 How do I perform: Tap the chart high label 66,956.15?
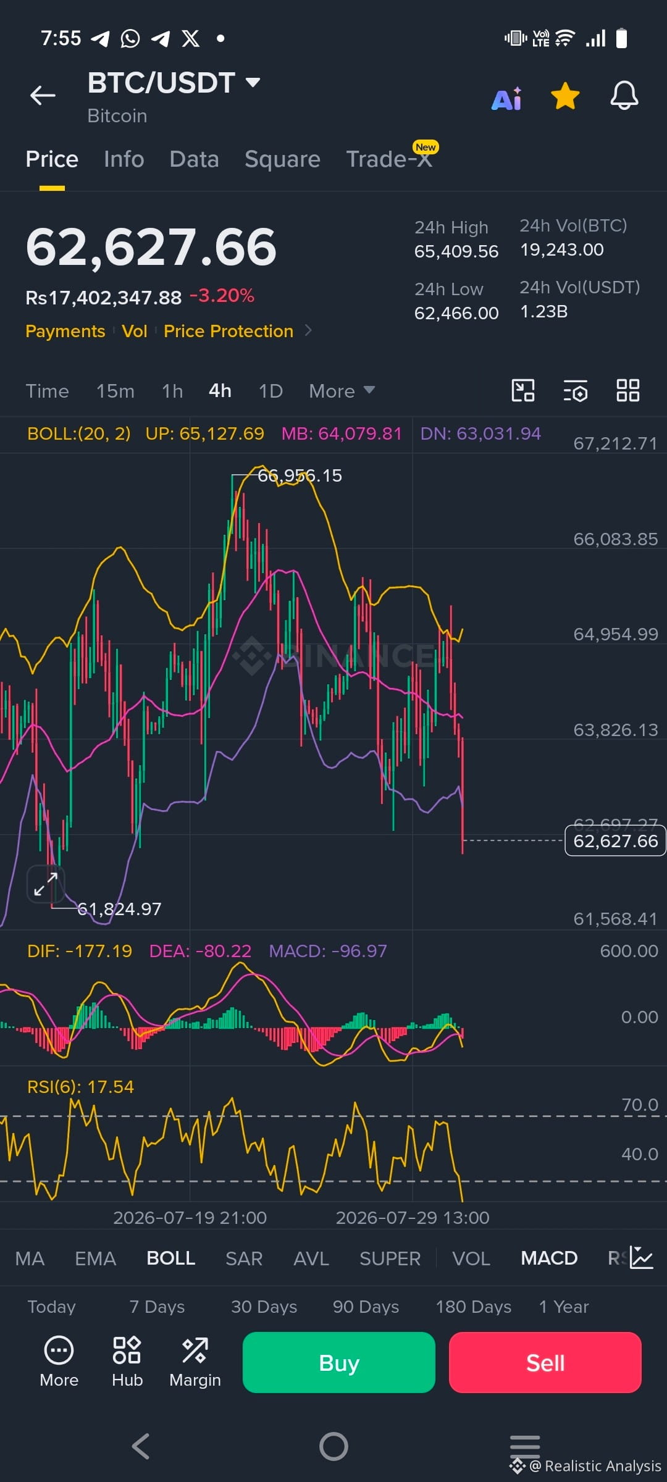(x=300, y=475)
